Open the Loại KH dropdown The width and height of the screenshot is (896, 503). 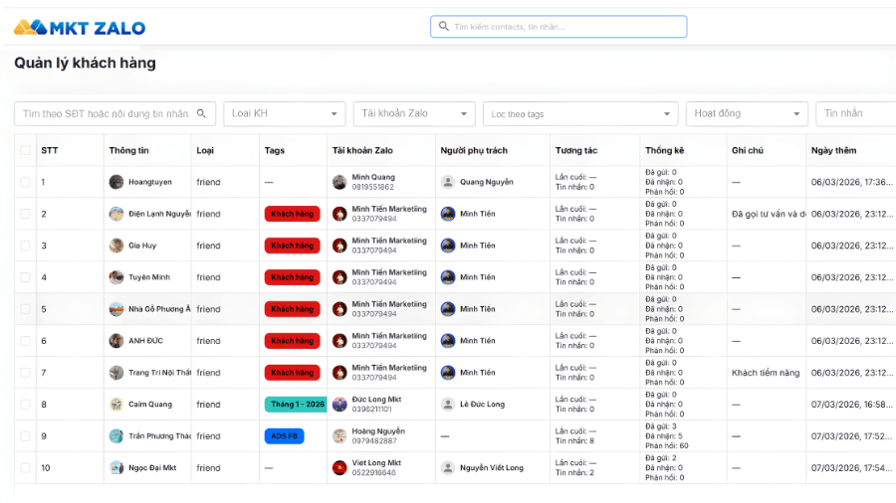pos(285,113)
